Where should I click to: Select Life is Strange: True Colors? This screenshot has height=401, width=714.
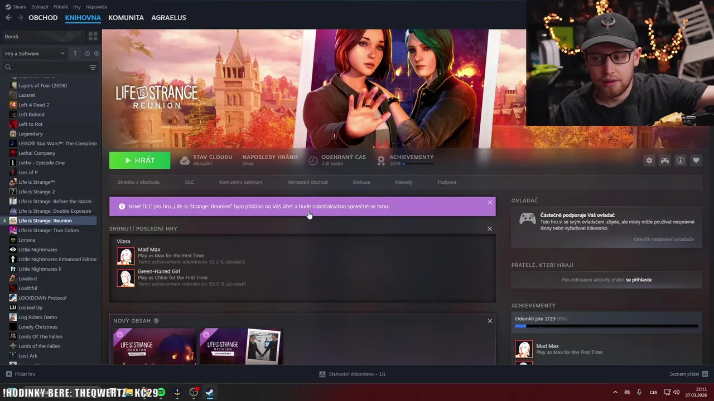pos(49,230)
